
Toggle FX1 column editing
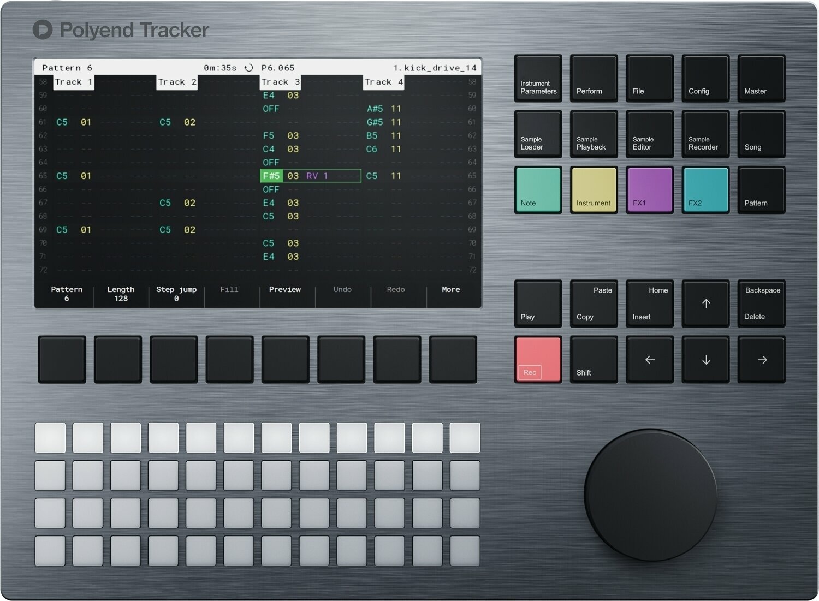coord(649,189)
